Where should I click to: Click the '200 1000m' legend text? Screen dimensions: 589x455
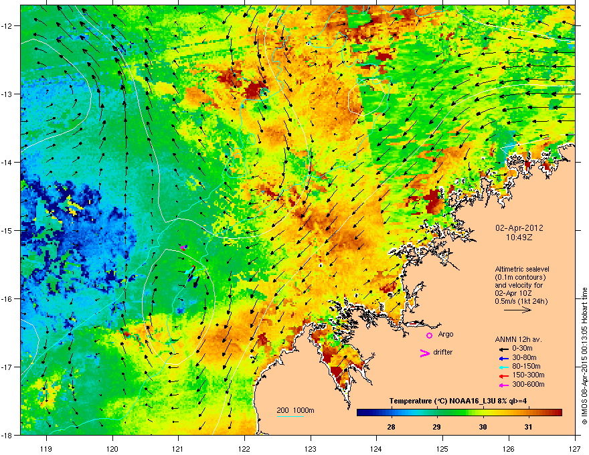tap(295, 410)
